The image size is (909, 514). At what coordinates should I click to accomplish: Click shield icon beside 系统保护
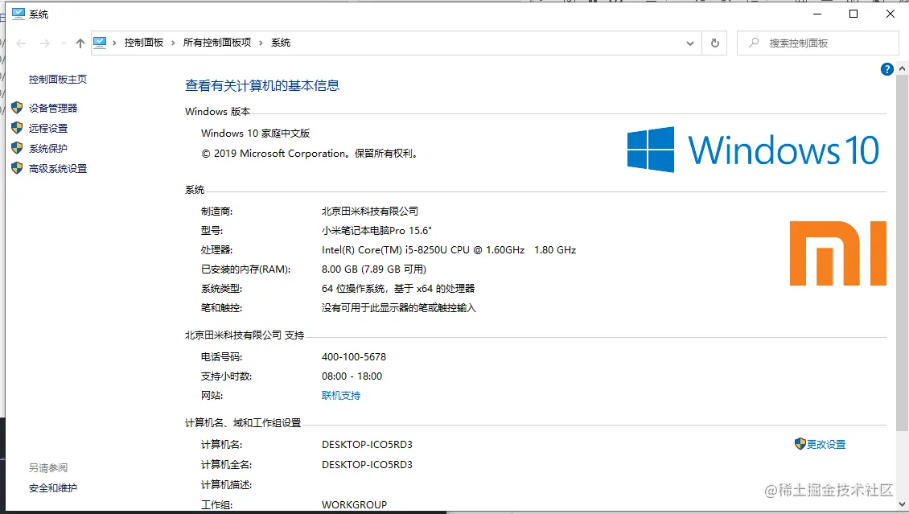pos(17,148)
